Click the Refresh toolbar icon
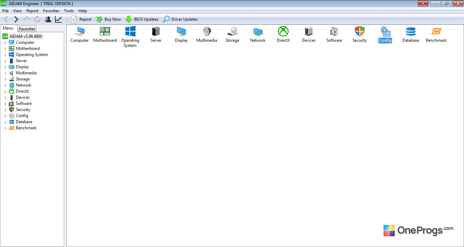 37,19
